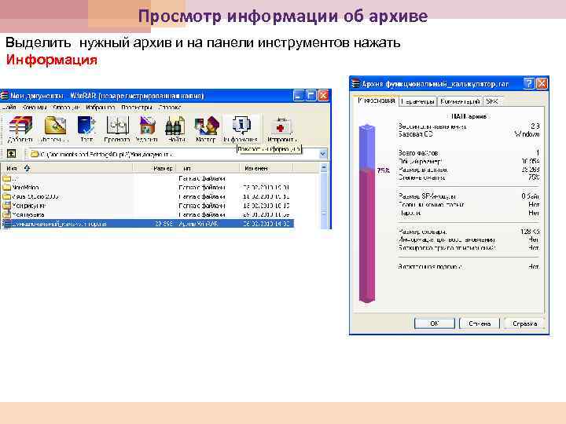Click the Извлечь в (Extract to) icon
This screenshot has width=566, height=424.
click(54, 129)
